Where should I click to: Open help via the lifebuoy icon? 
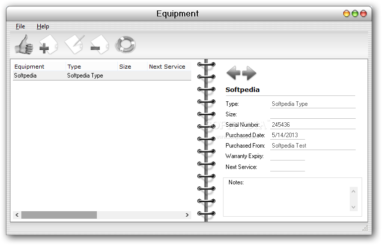[x=125, y=44]
